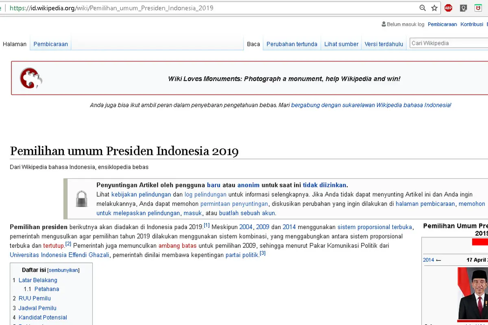This screenshot has height=325, width=488.
Task: Open the Lihat sumber tab
Action: point(341,44)
